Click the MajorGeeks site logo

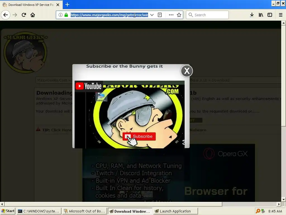tap(25, 52)
